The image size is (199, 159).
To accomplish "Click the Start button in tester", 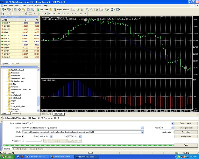I will tap(186, 145).
